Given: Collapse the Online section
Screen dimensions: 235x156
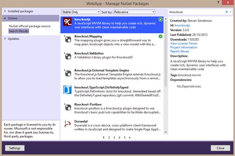Looking at the screenshot, I should click(5, 18).
